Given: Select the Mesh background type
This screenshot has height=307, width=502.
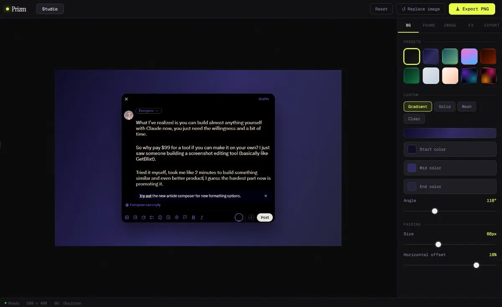Looking at the screenshot, I should [466, 107].
